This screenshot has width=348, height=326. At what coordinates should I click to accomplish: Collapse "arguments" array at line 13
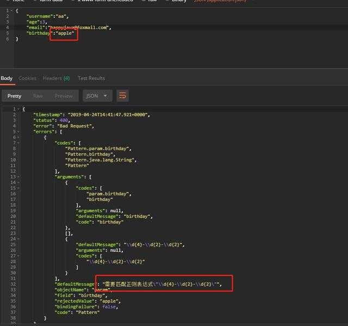point(18,177)
